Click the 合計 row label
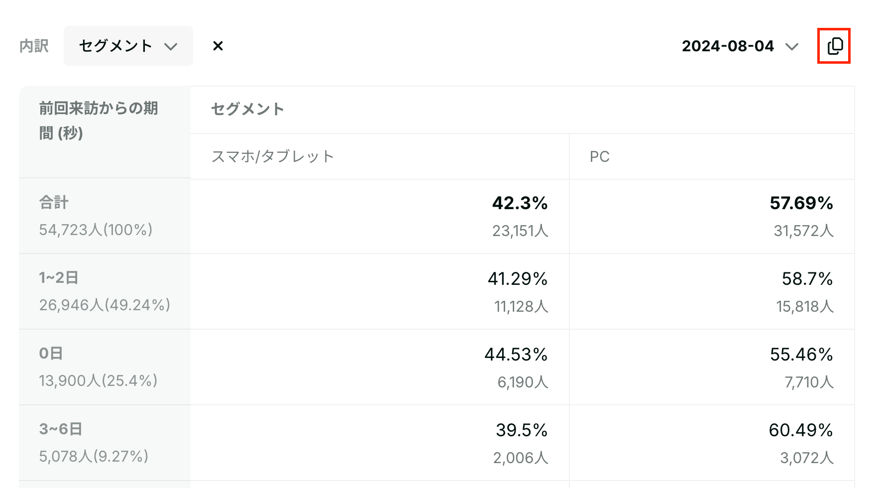The height and width of the screenshot is (488, 878). [x=54, y=202]
